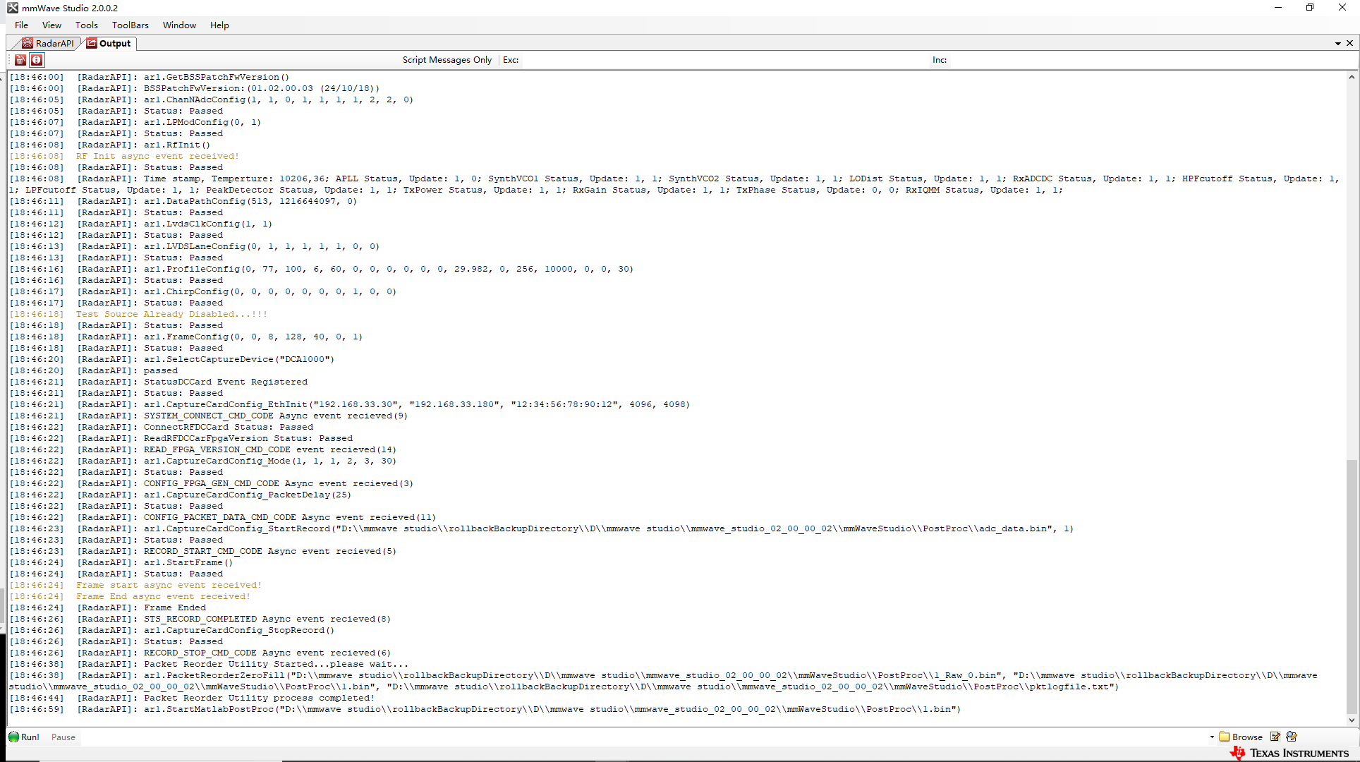Click the 'ar1.ProfileConfig' log line
The height and width of the screenshot is (762, 1360).
point(389,269)
